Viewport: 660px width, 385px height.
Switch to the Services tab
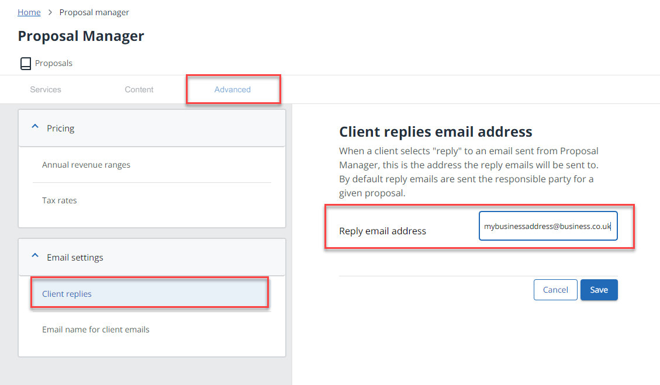point(46,90)
